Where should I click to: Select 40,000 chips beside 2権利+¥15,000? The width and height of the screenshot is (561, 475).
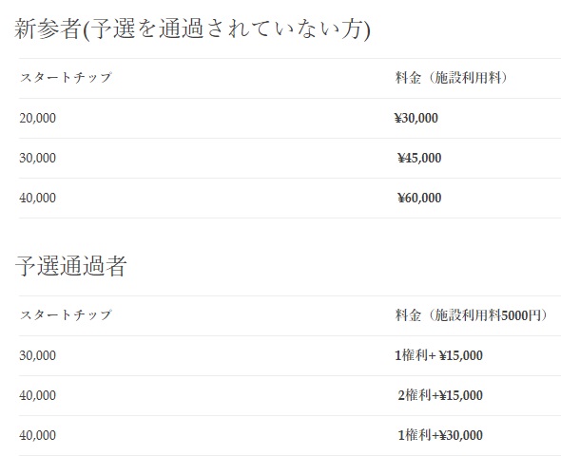coord(38,395)
